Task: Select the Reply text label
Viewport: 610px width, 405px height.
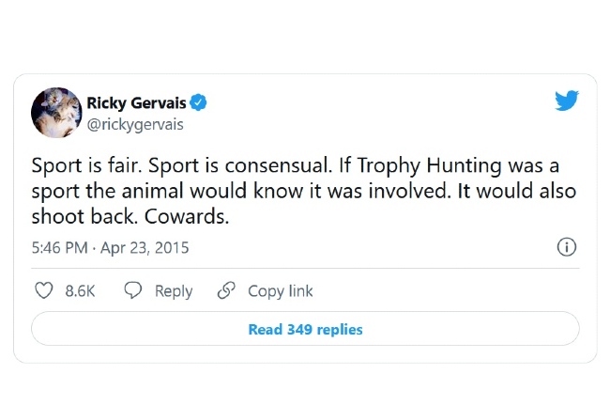Action: (174, 291)
